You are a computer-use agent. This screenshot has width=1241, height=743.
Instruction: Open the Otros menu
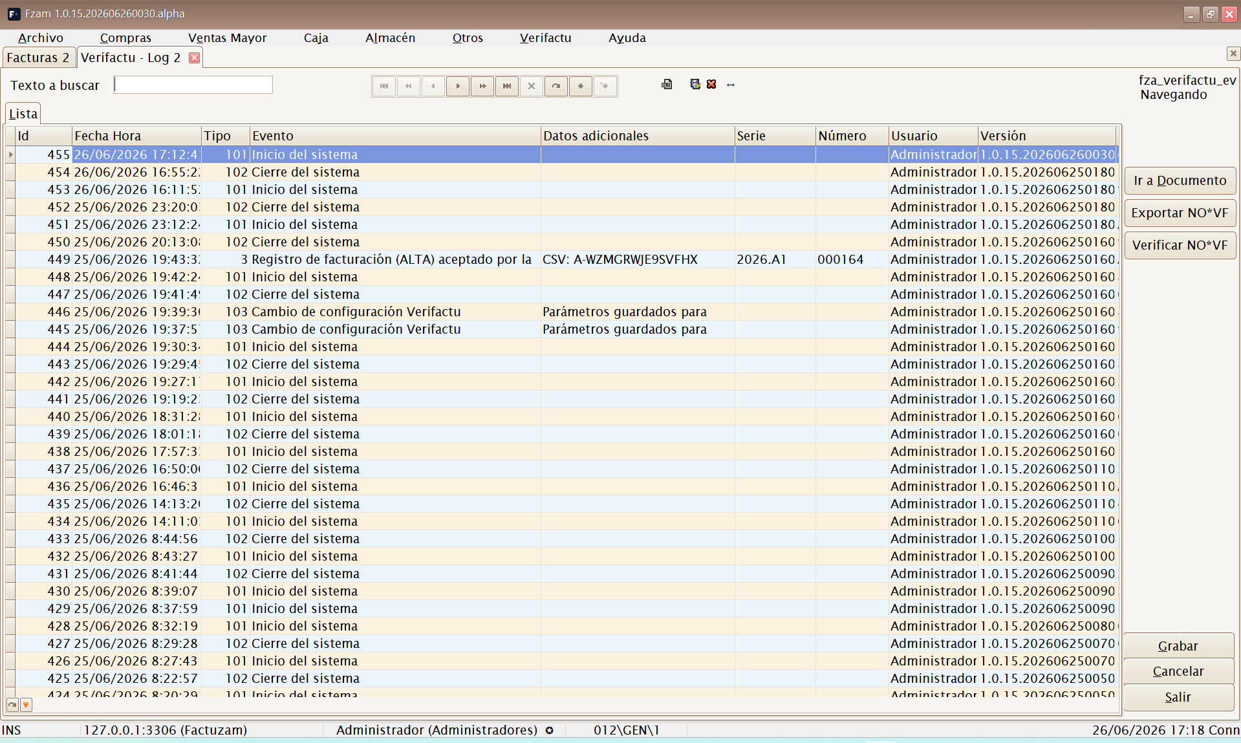[468, 38]
